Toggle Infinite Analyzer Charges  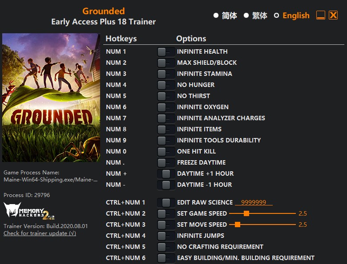click(x=166, y=118)
